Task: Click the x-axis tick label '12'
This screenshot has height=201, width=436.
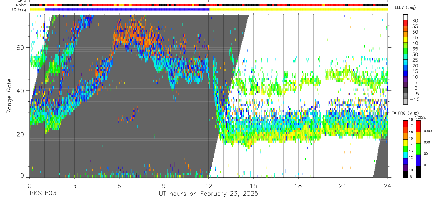Action: coord(209,186)
